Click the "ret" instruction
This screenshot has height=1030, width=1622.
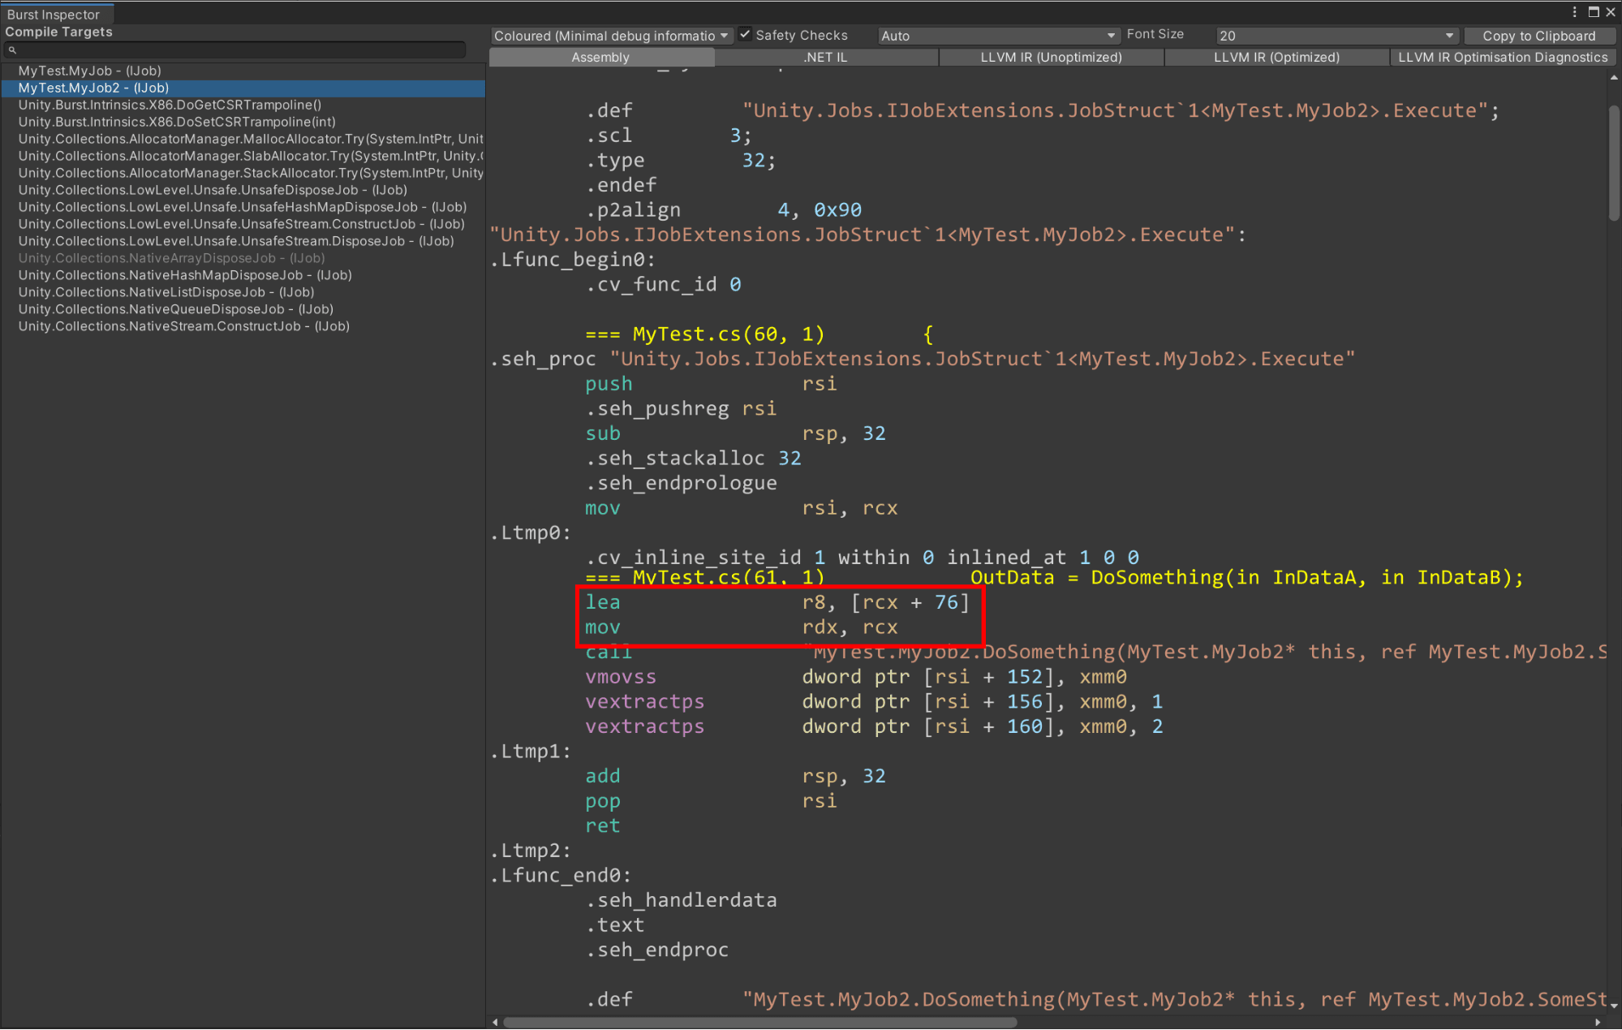[x=603, y=825]
